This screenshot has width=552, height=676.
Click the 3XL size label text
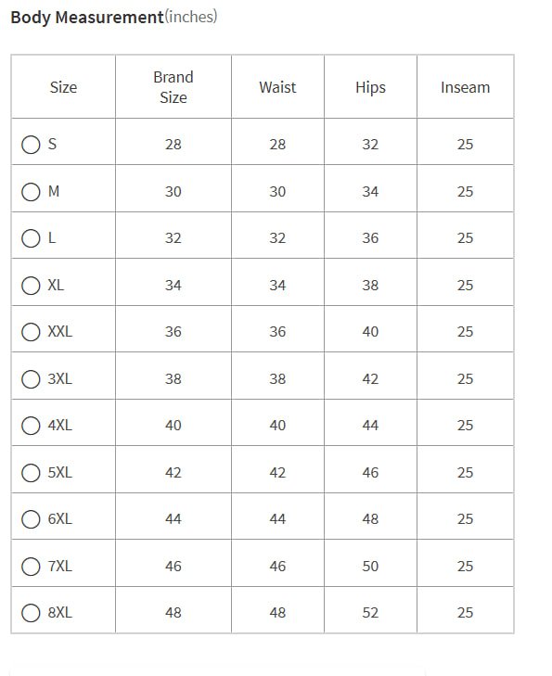[x=60, y=379]
